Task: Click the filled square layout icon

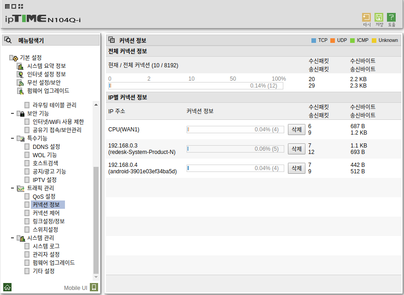Action: tap(7, 6)
